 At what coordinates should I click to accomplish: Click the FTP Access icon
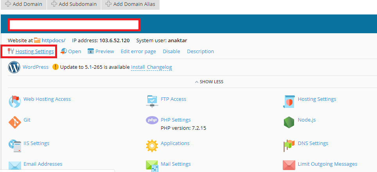click(x=152, y=101)
